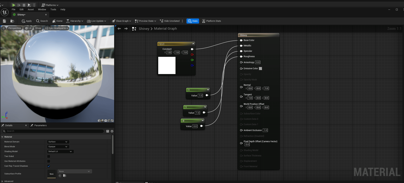
Task: Check Use Material Attributes option
Action: [x=49, y=161]
